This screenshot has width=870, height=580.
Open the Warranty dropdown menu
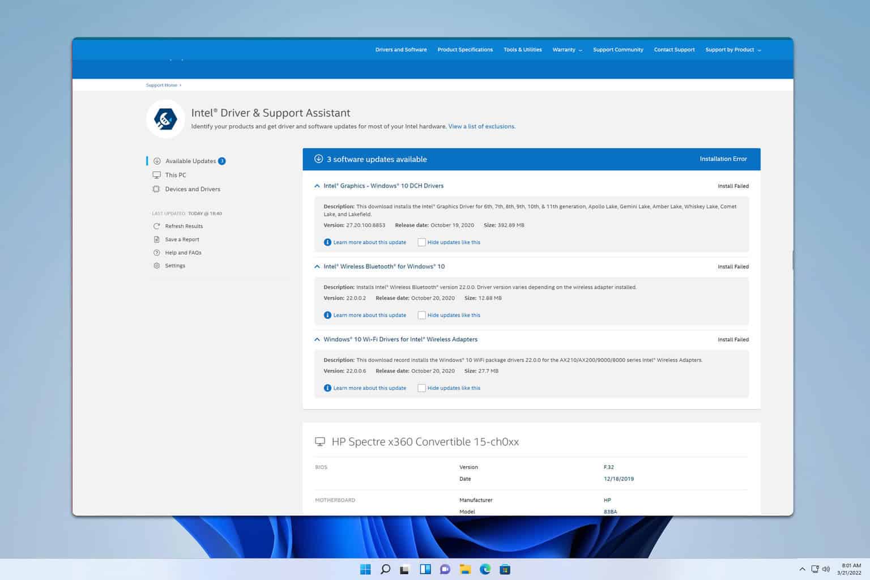(x=567, y=50)
